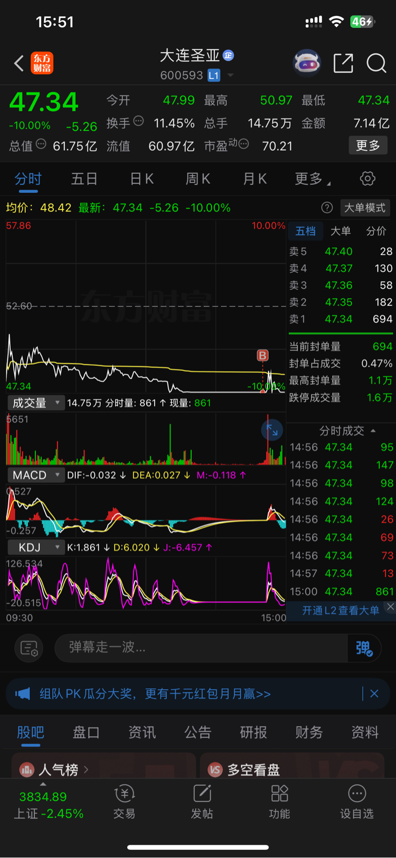The image size is (396, 858).
Task: Tap 卖5 price 47.40 row
Action: click(341, 251)
